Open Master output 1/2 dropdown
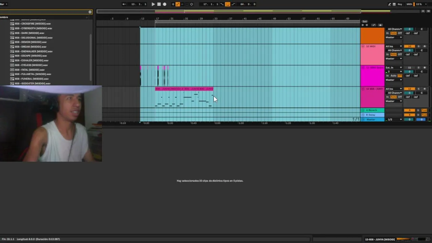The width and height of the screenshot is (432, 243). (394, 119)
